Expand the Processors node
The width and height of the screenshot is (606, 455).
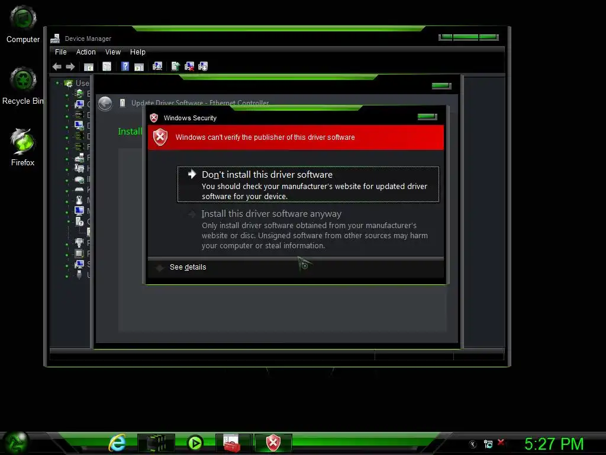[67, 255]
